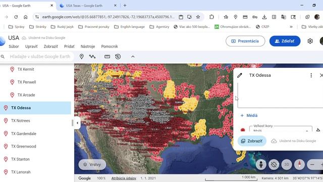This screenshot has width=323, height=182.
Task: Open TX Odessa more options menu
Action: pos(311,75)
